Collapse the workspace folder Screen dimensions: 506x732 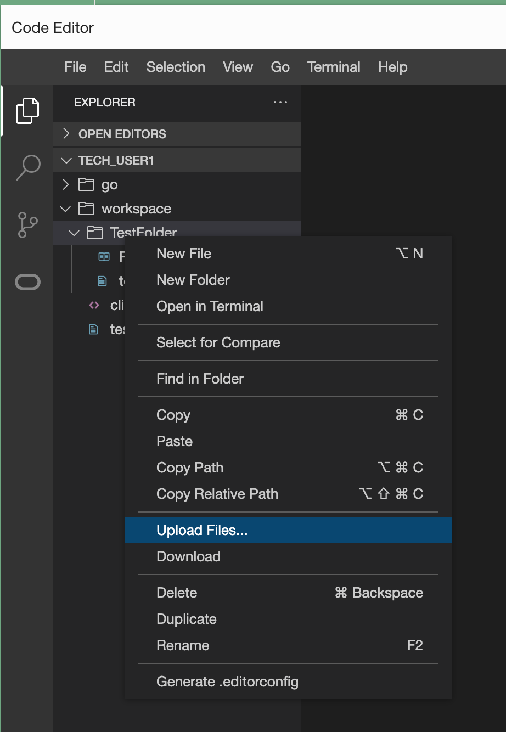pyautogui.click(x=65, y=209)
